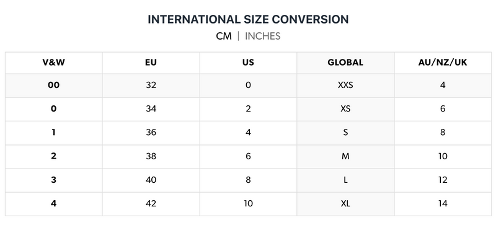The height and width of the screenshot is (233, 496).
Task: Click EU size 36 cell
Action: (151, 133)
